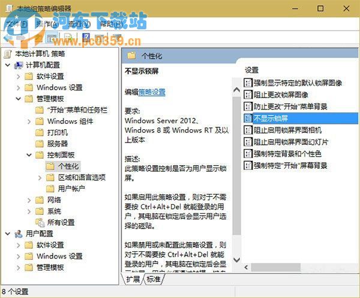The width and height of the screenshot is (360, 298).
Task: Open Help via the blue question mark icon
Action: pyautogui.click(x=86, y=38)
